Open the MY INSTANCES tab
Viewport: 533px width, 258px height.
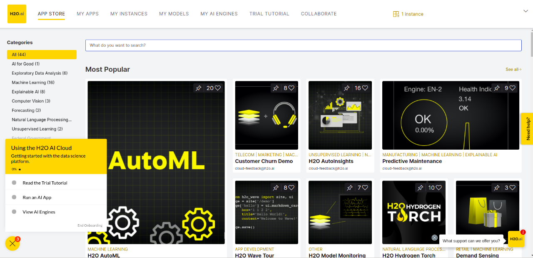[129, 14]
